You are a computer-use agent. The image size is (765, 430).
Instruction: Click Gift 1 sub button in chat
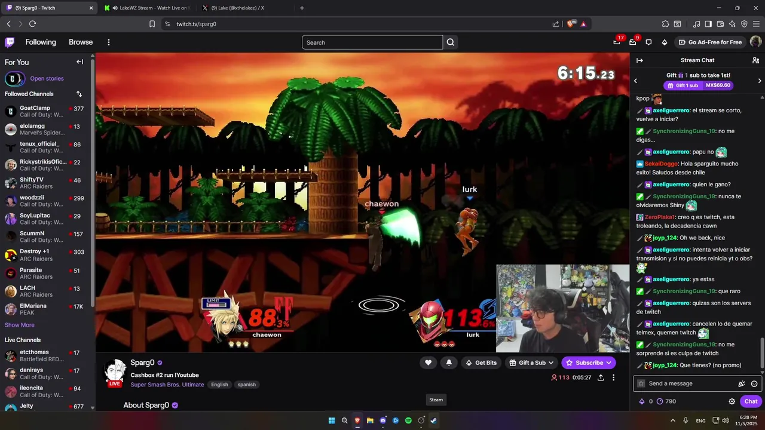697,85
